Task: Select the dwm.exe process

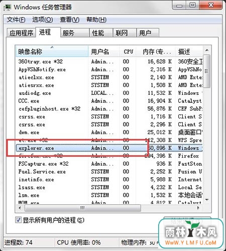Action: click(109, 133)
